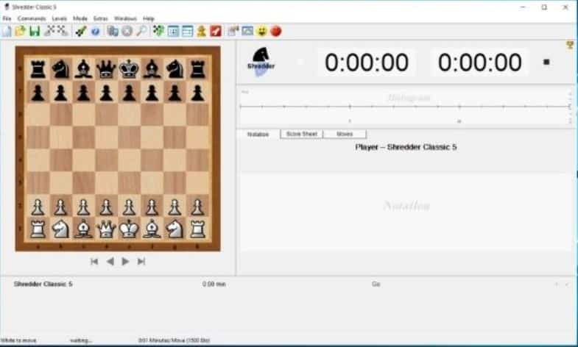Select the white rook on a1

pyautogui.click(x=38, y=229)
